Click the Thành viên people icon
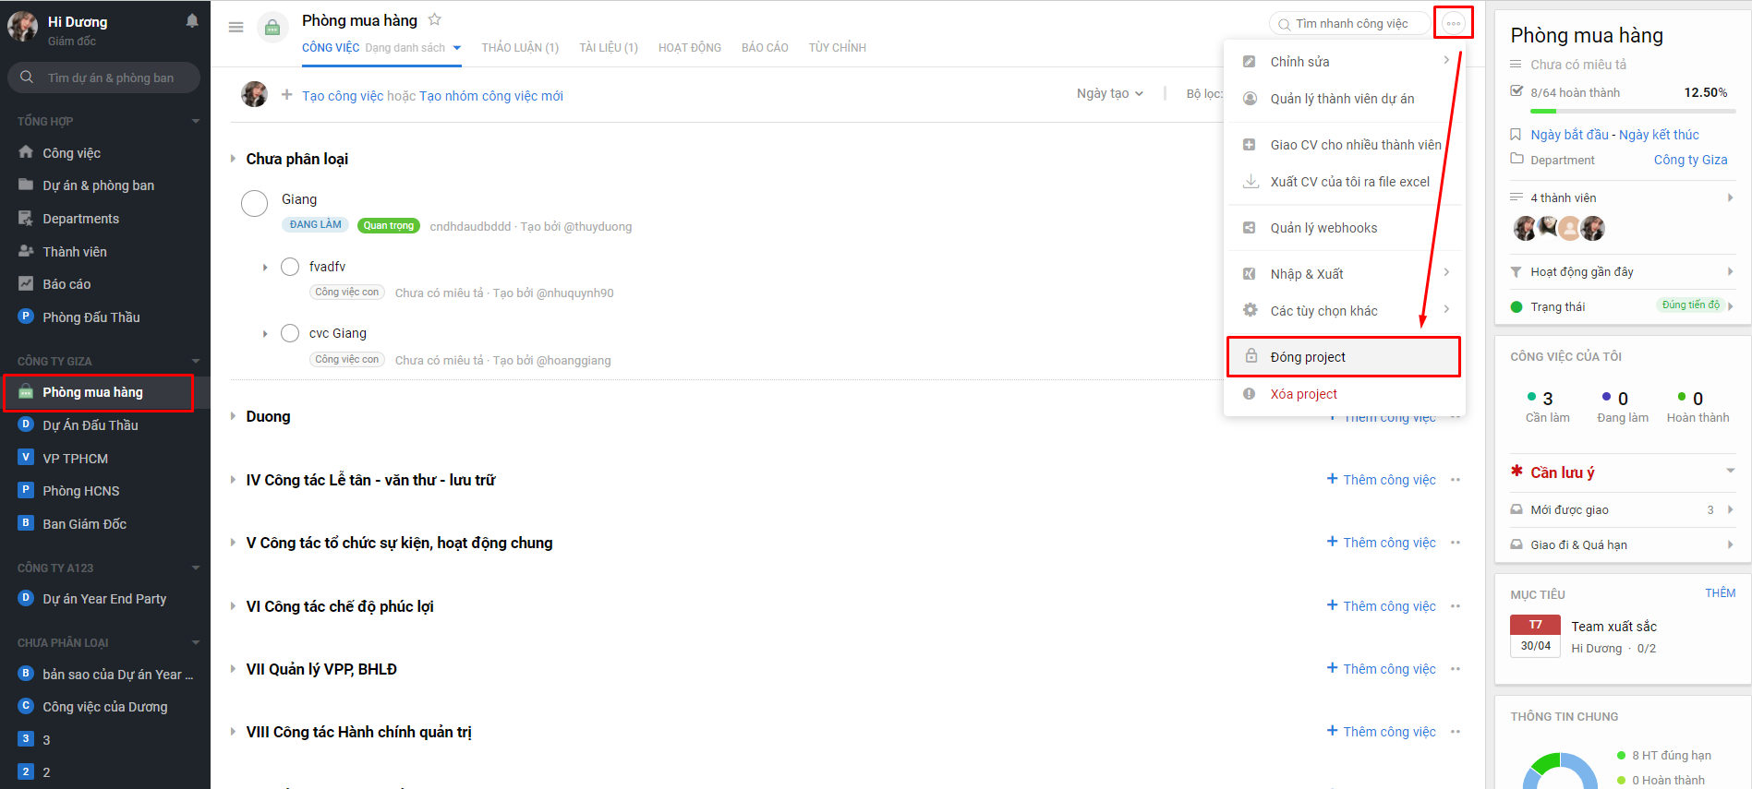The height and width of the screenshot is (789, 1752). (x=26, y=251)
